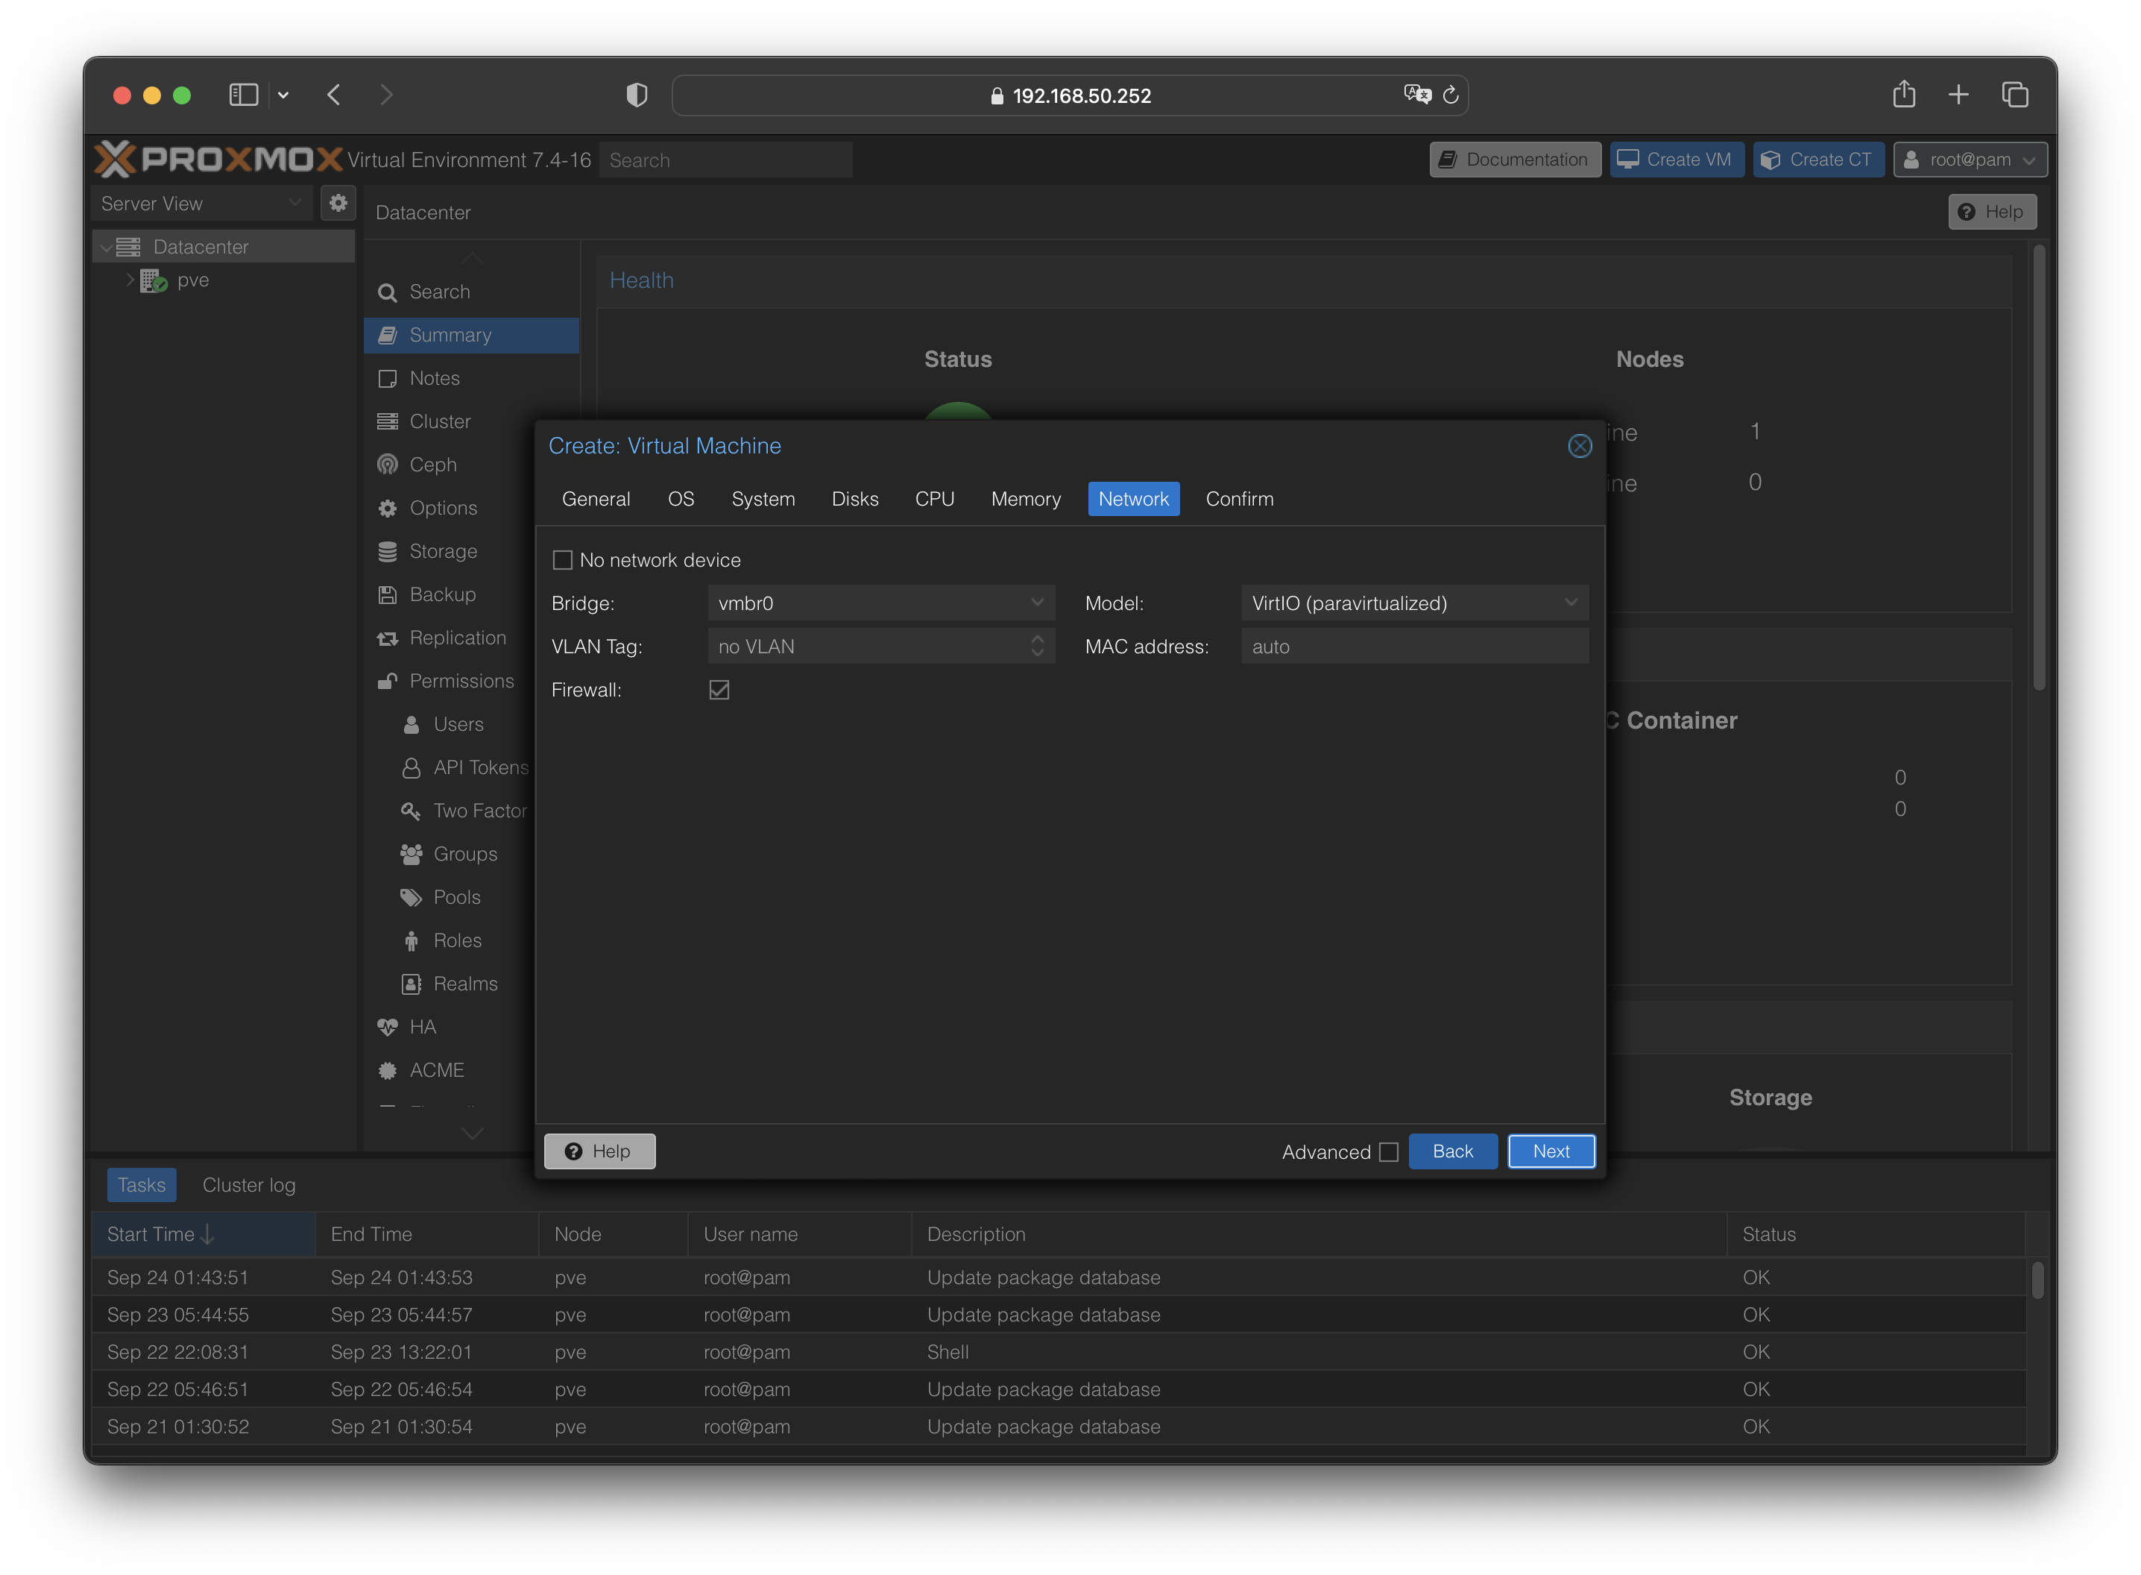Image resolution: width=2141 pixels, height=1575 pixels.
Task: Click the MAC address input field
Action: 1414,647
